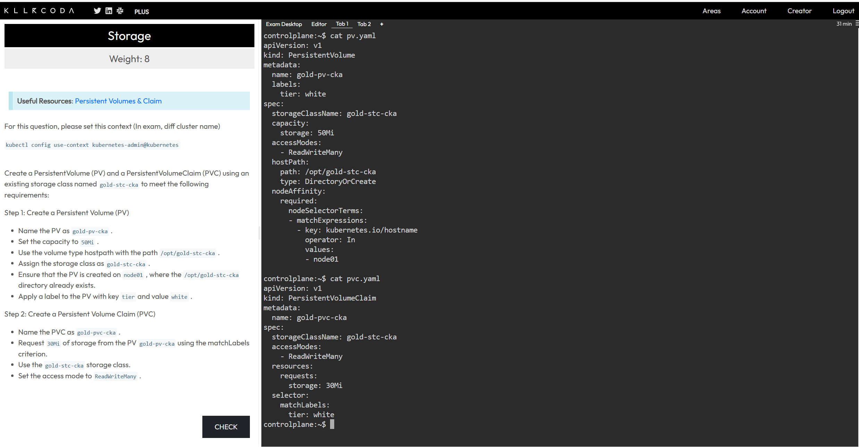Click the 31 min timer display
This screenshot has width=859, height=447.
tap(844, 24)
